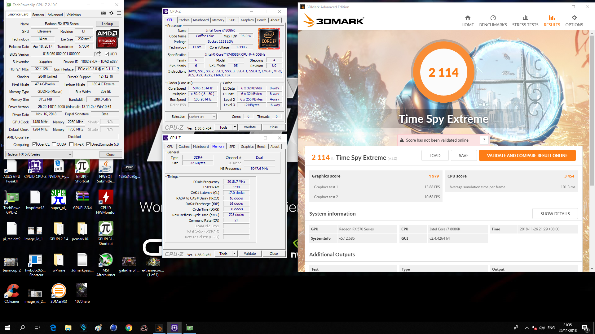This screenshot has height=334, width=595.
Task: Open the Caches tab in lower CPU-Z window
Action: pyautogui.click(x=184, y=147)
